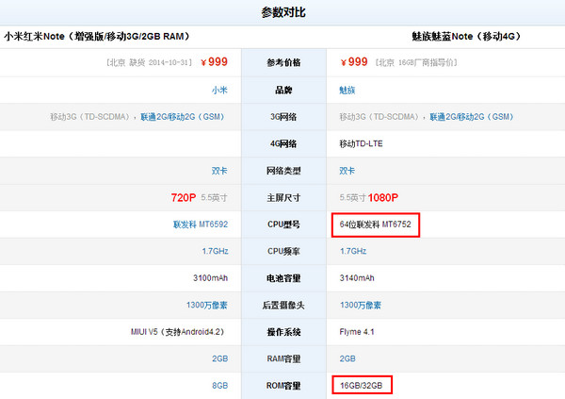Click the 操作系统 row label
Image resolution: width=565 pixels, height=399 pixels.
pos(283,332)
